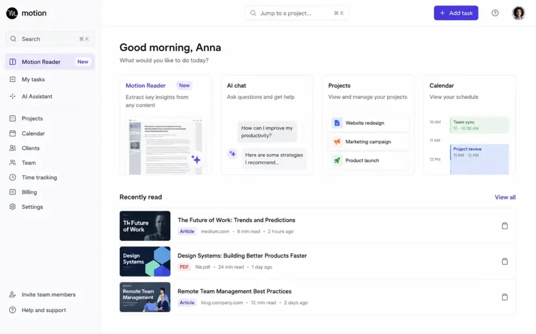Screen dimensions: 536x334
Task: Click the Jump to a project search field
Action: 297,13
